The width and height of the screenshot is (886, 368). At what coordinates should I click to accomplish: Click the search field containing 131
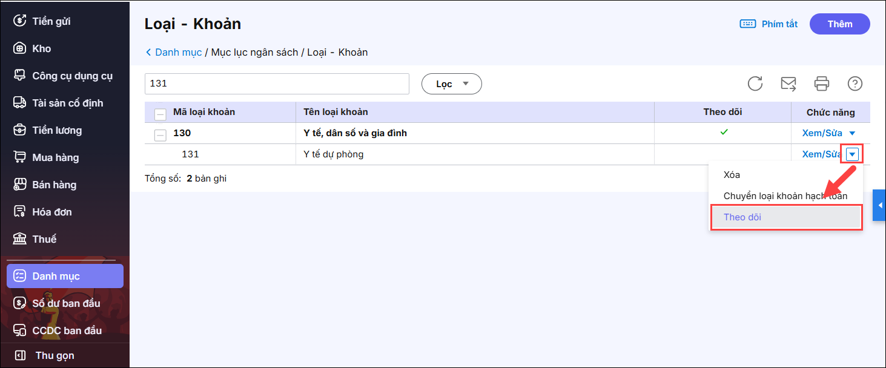(277, 84)
